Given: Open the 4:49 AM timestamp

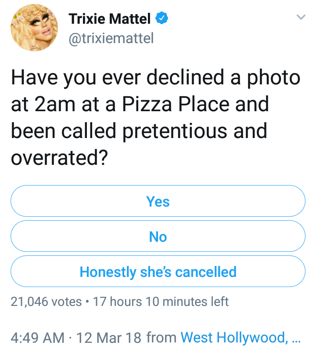Looking at the screenshot, I should pos(37,338).
